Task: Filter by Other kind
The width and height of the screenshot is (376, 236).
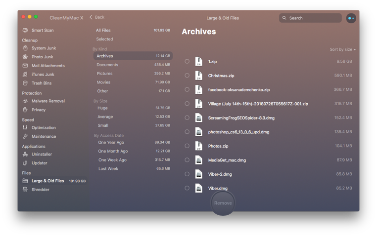Action: (133, 91)
